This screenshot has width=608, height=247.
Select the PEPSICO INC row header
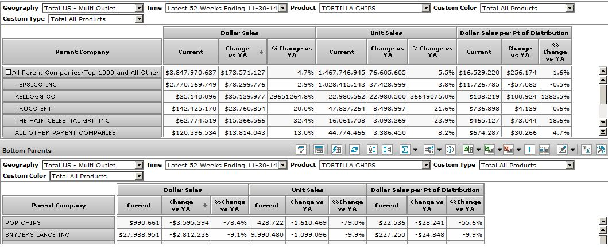pos(82,85)
